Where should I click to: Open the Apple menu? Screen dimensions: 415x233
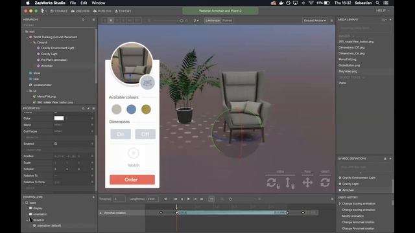[x=27, y=3]
